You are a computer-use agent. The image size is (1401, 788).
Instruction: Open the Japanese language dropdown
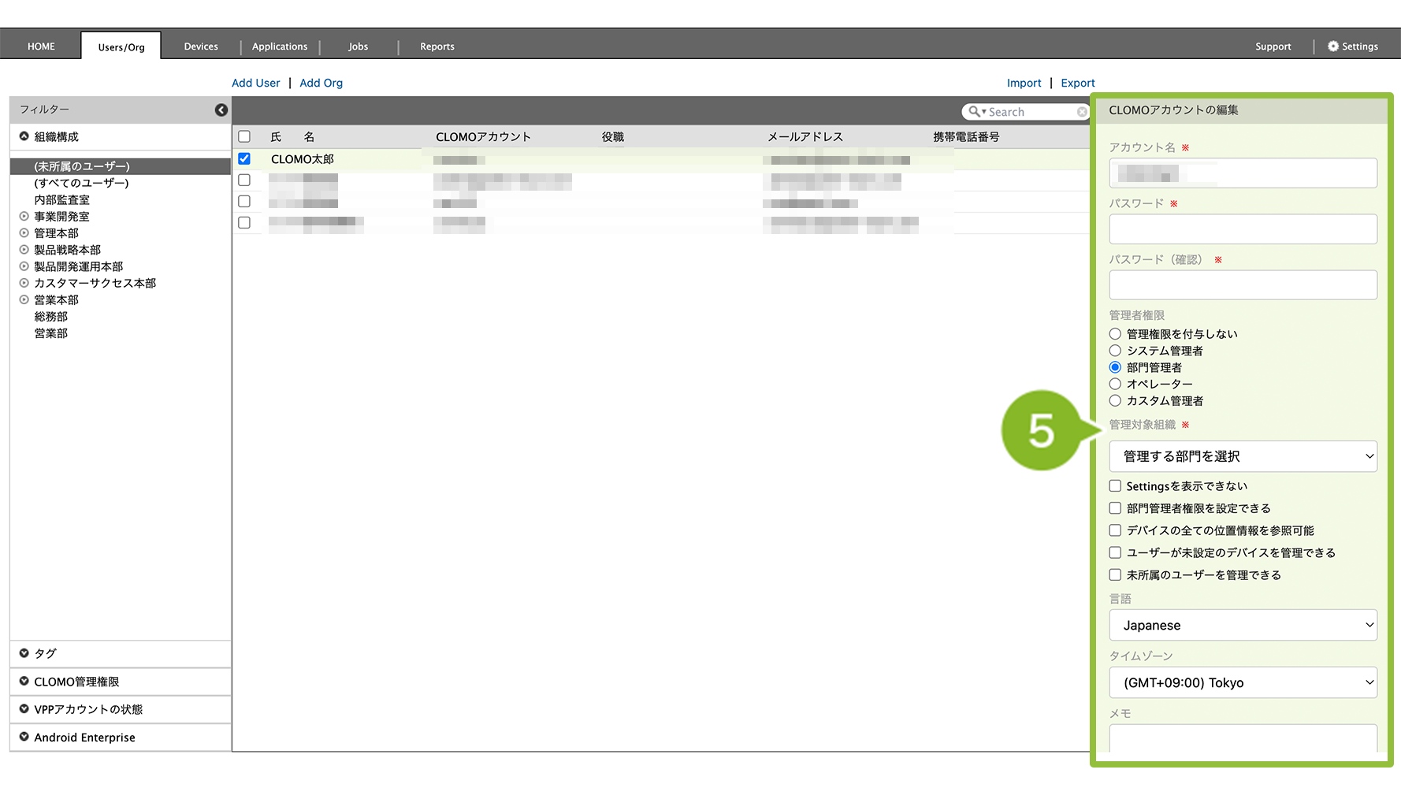(x=1243, y=625)
